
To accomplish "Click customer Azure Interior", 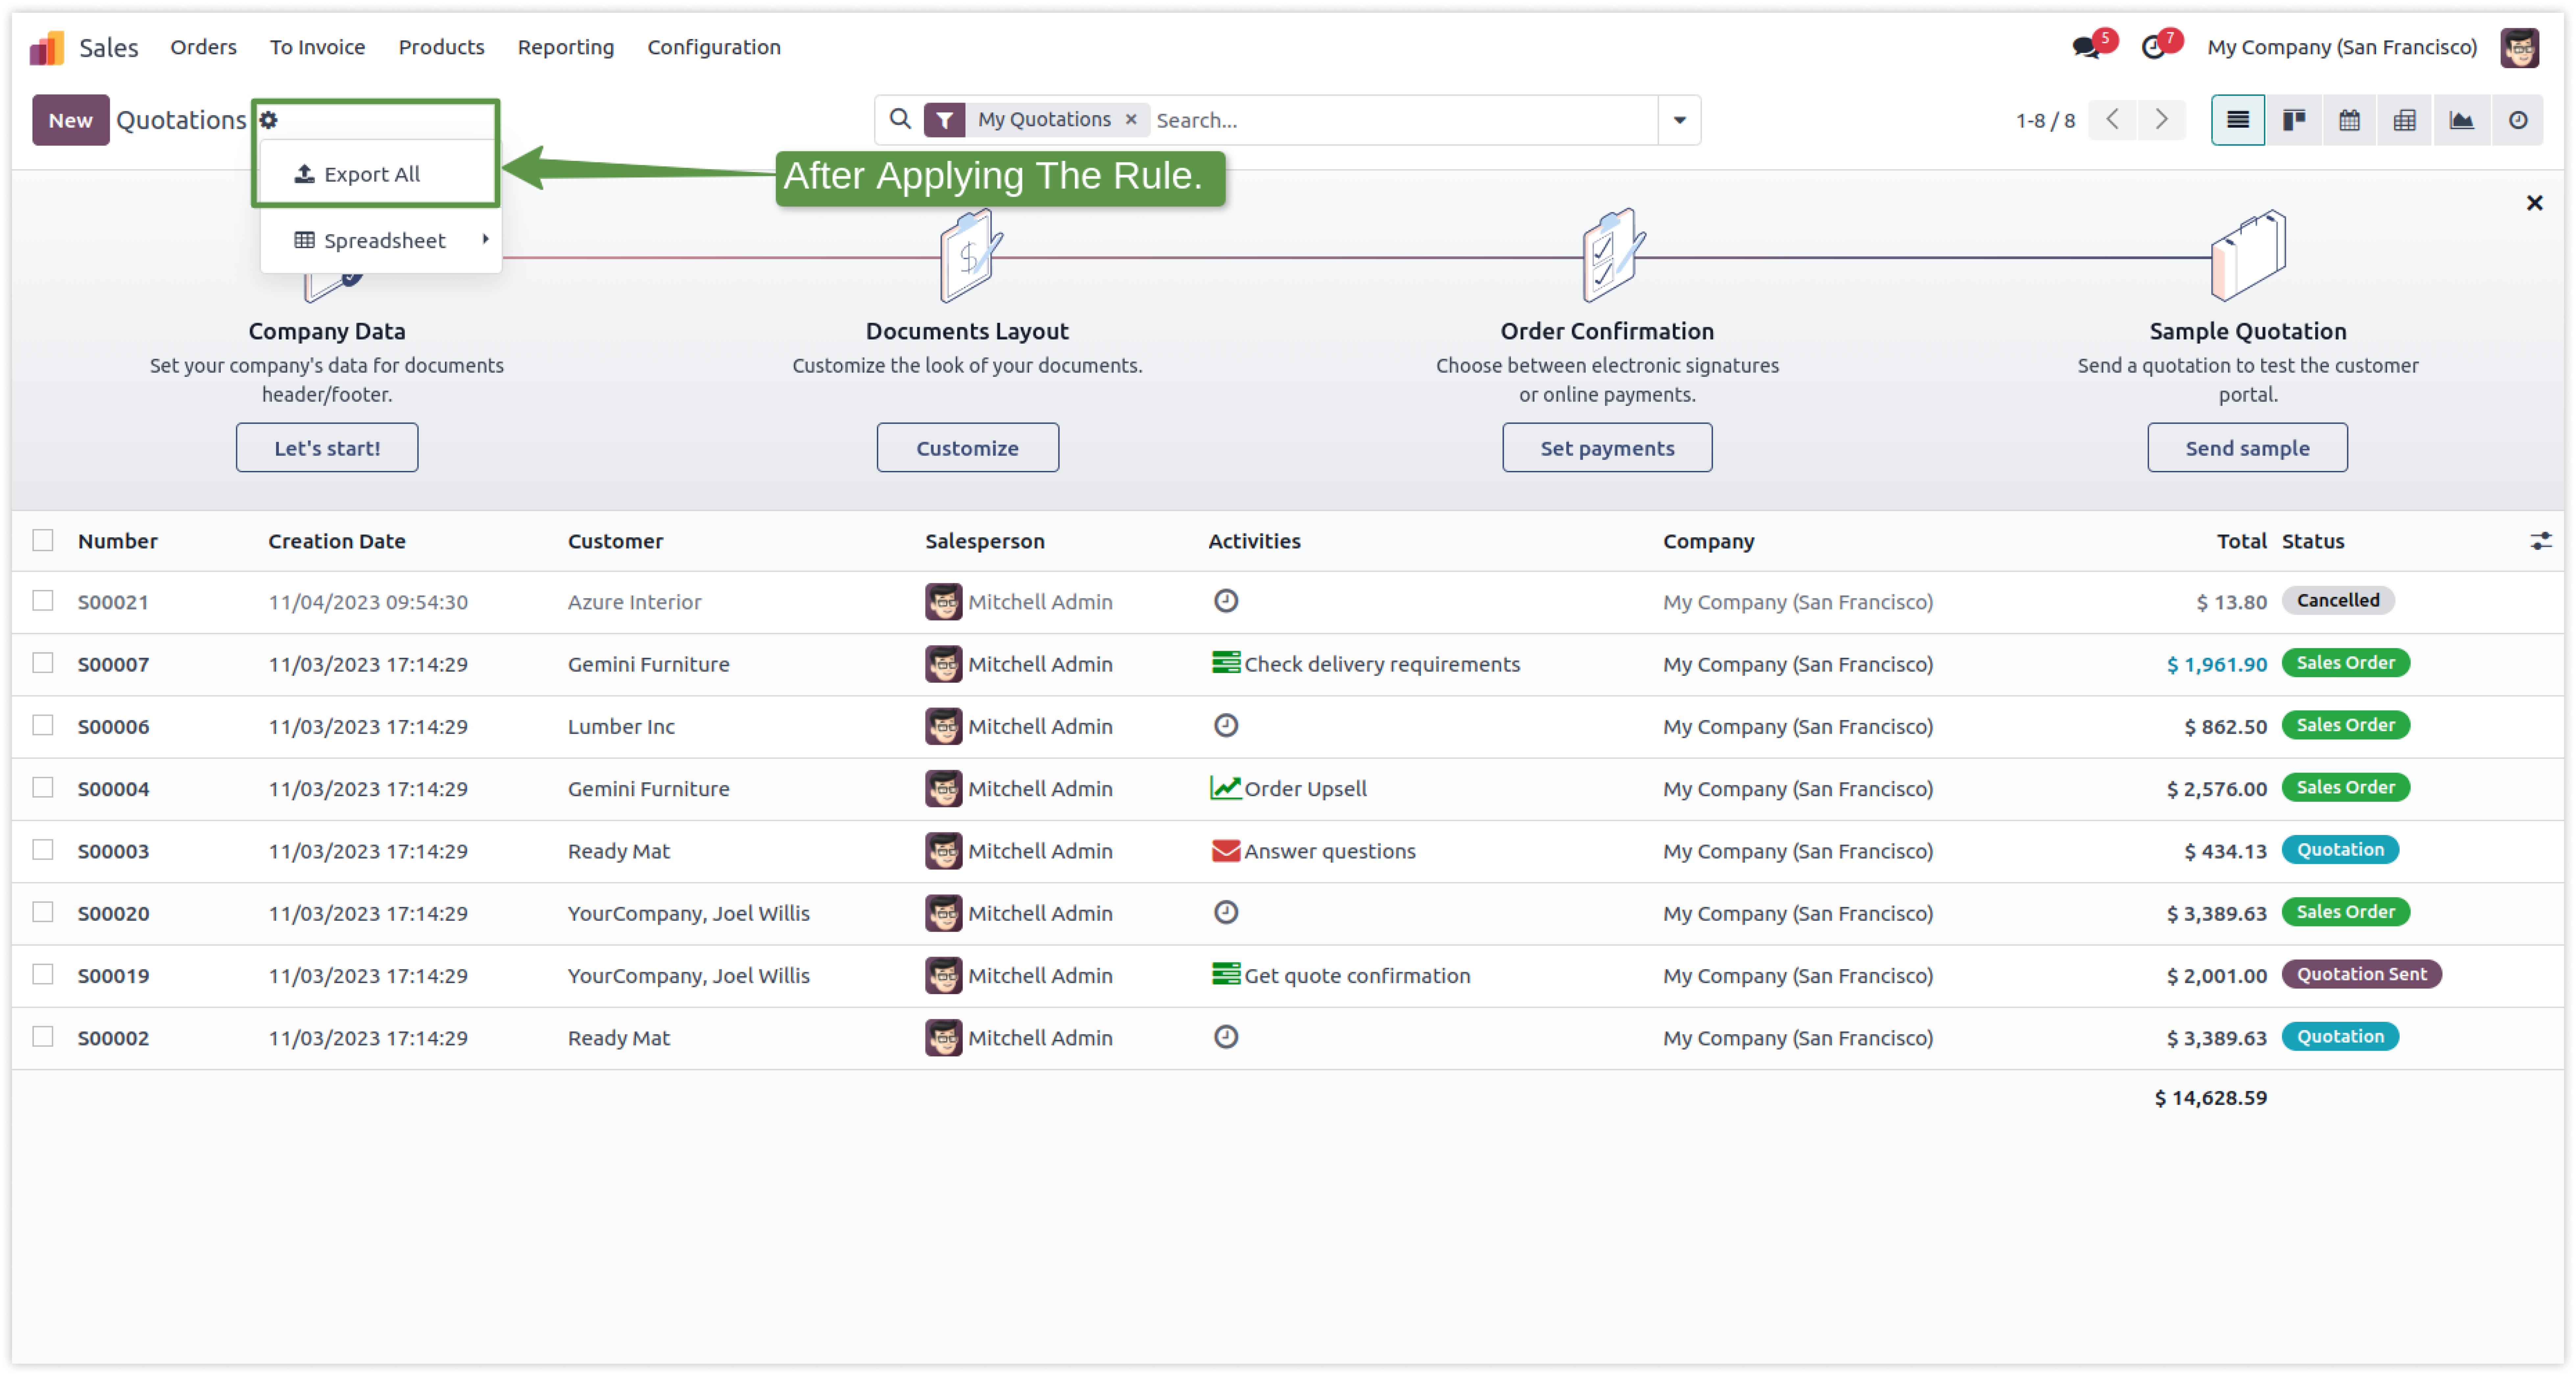I will [x=635, y=602].
